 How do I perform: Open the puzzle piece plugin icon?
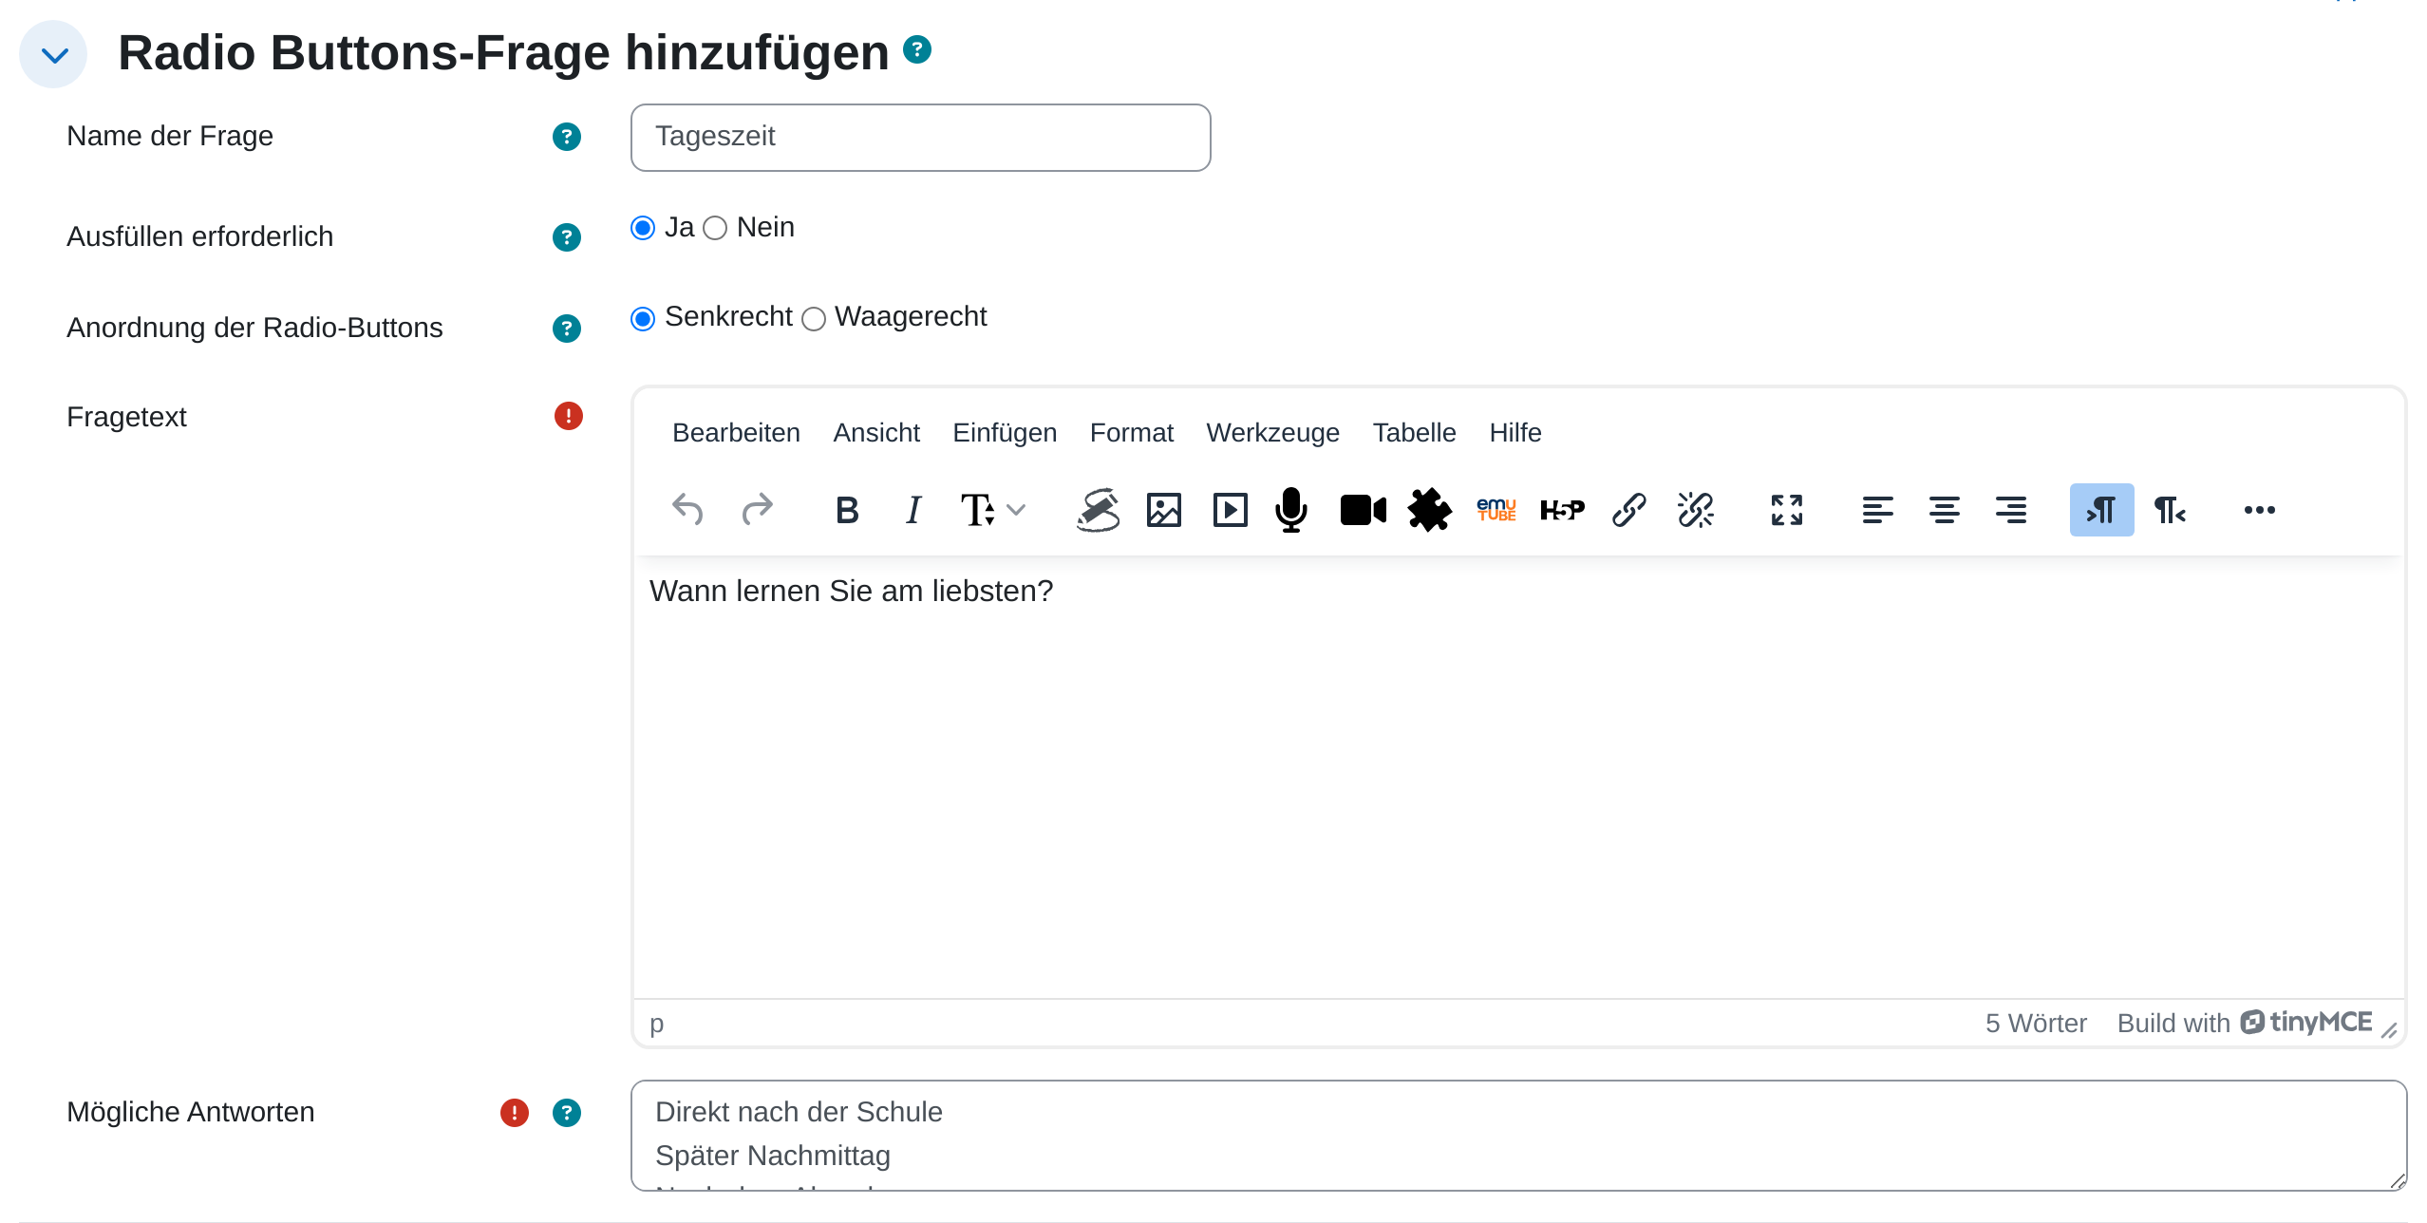tap(1429, 510)
